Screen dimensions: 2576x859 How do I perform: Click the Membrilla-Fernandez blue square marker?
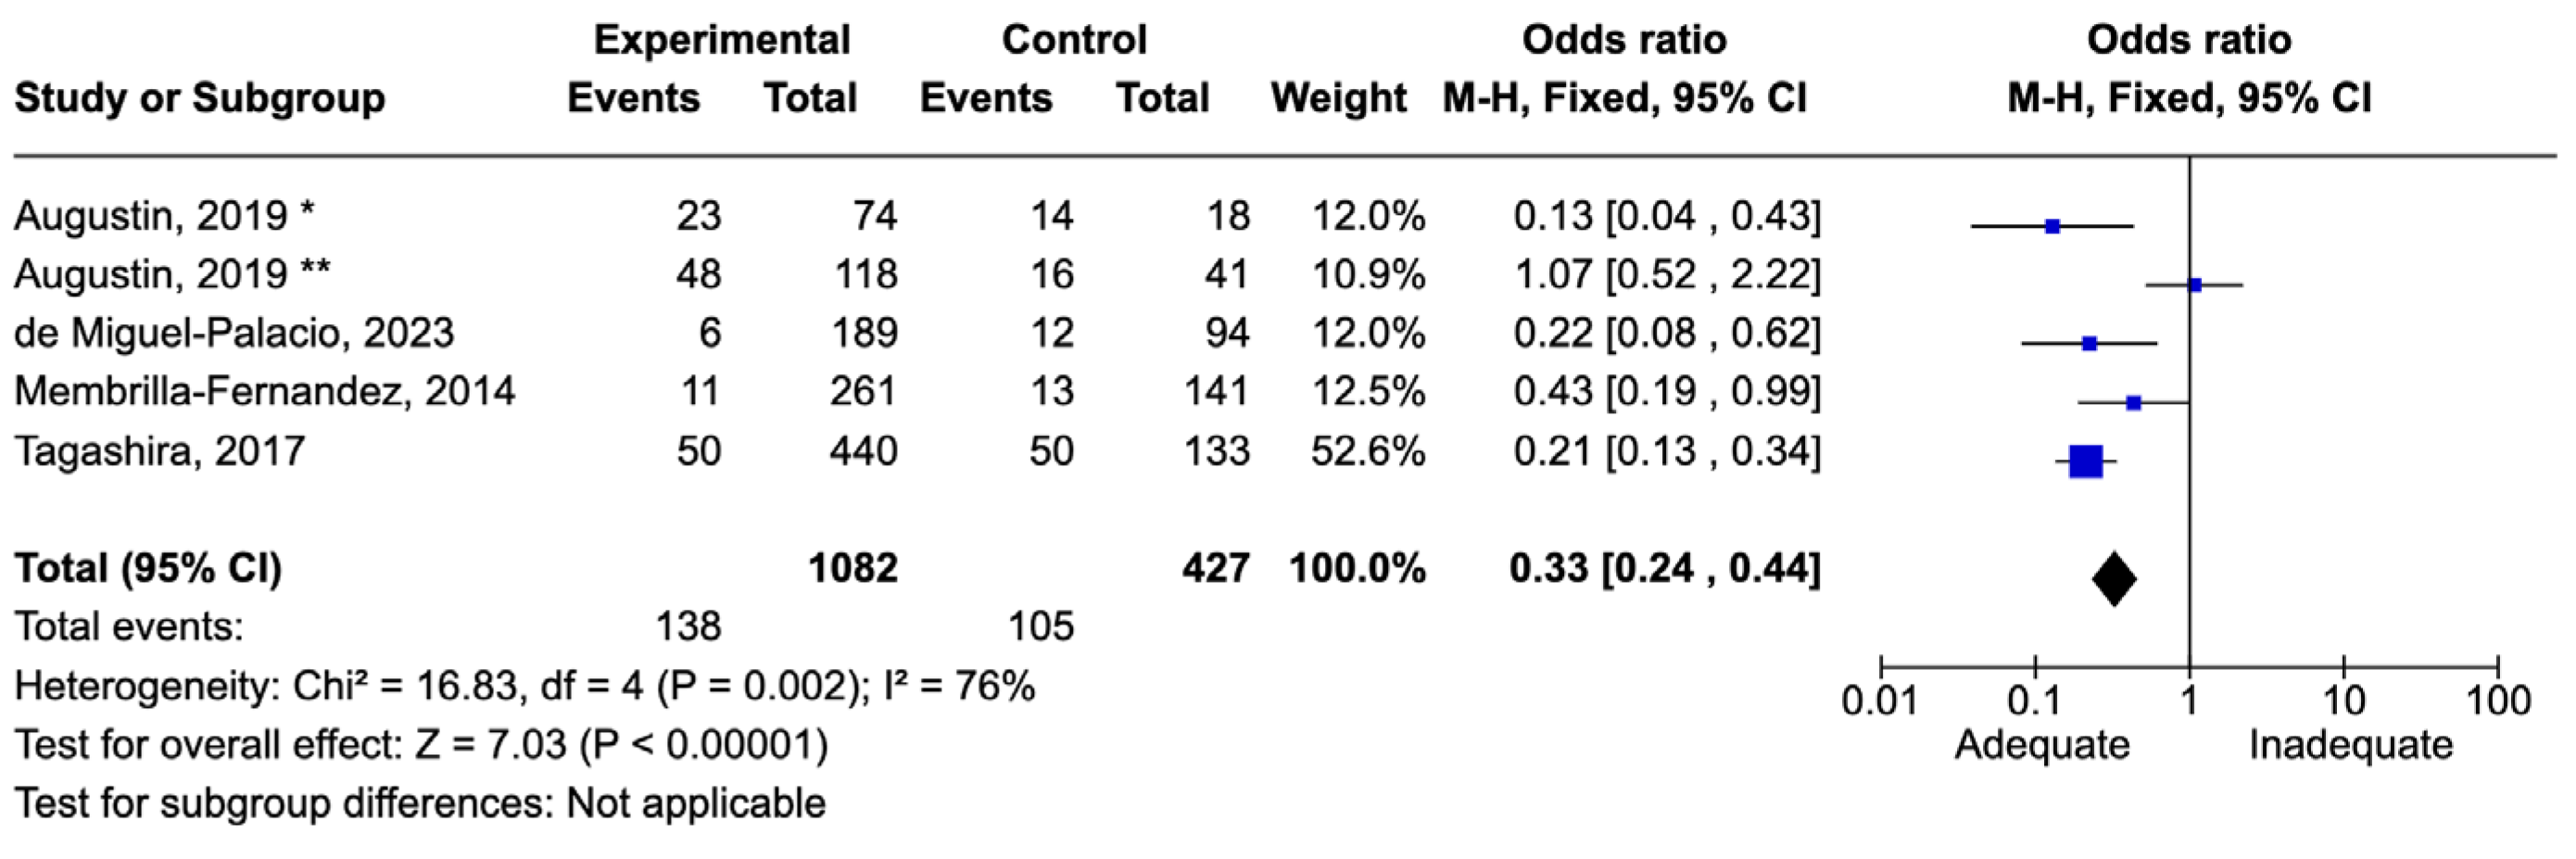(x=2133, y=403)
